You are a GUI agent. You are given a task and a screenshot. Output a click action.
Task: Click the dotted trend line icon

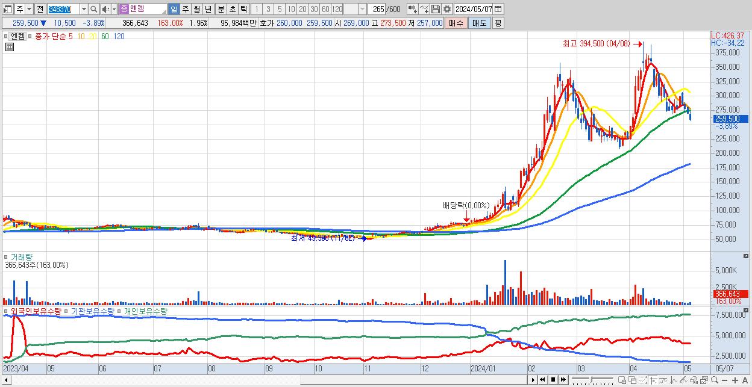642,380
